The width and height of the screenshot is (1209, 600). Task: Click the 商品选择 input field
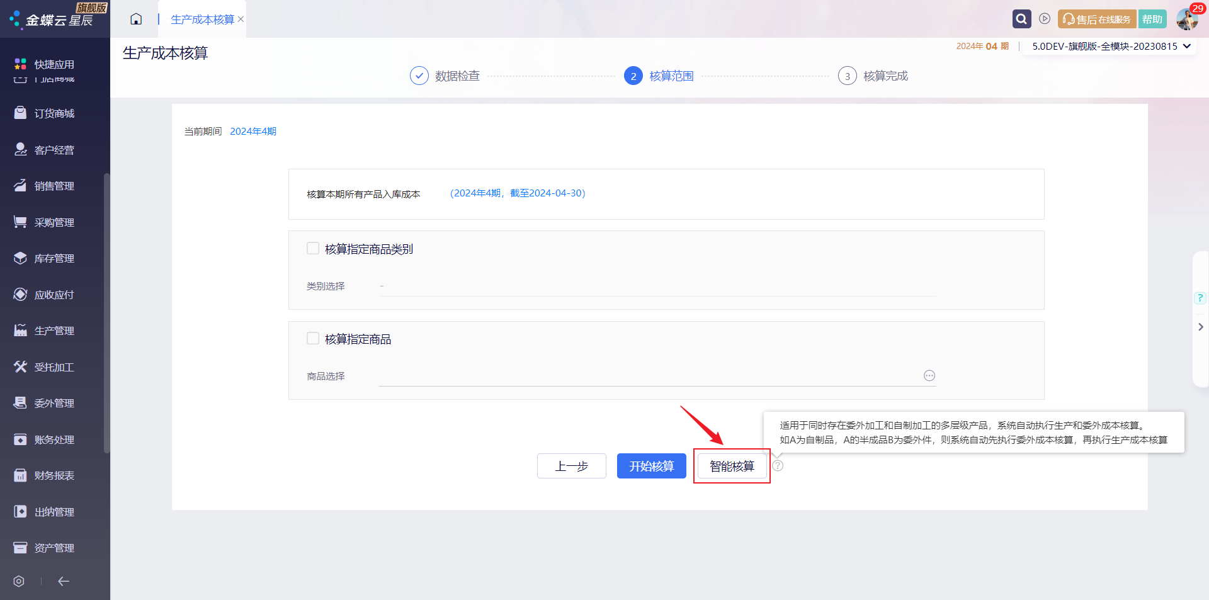pyautogui.click(x=657, y=376)
